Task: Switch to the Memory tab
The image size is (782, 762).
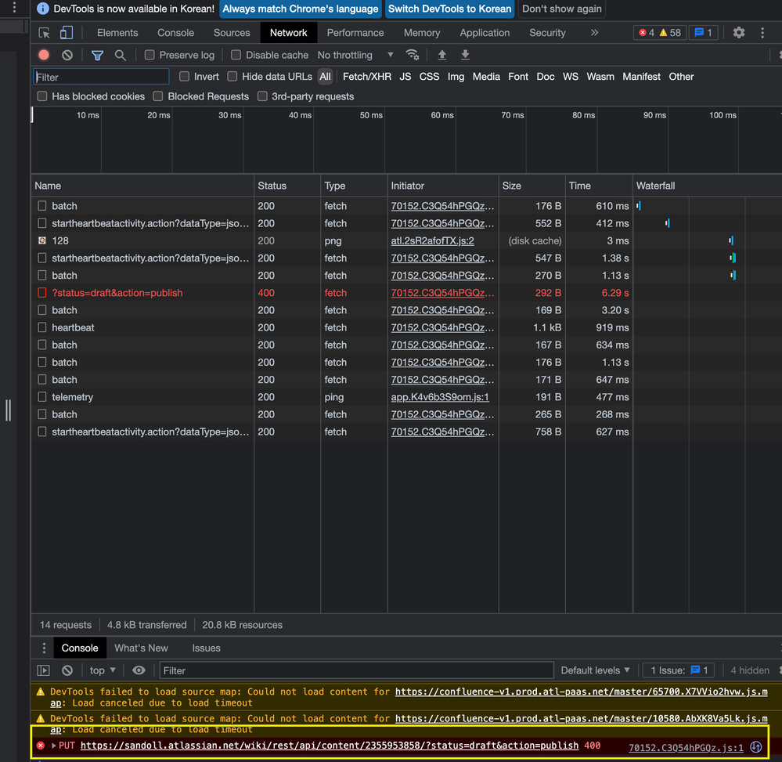Action: [x=422, y=33]
